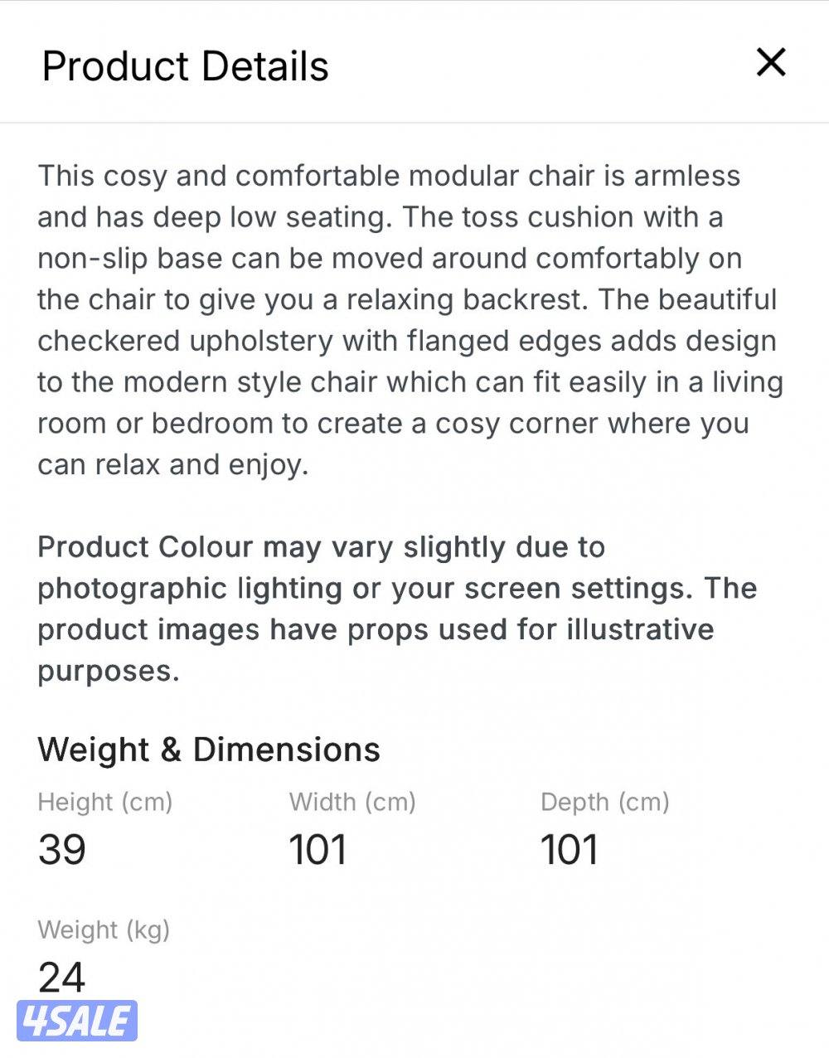Screen dimensions: 829x1058
Task: Click the 101 value under Width
Action: click(318, 850)
